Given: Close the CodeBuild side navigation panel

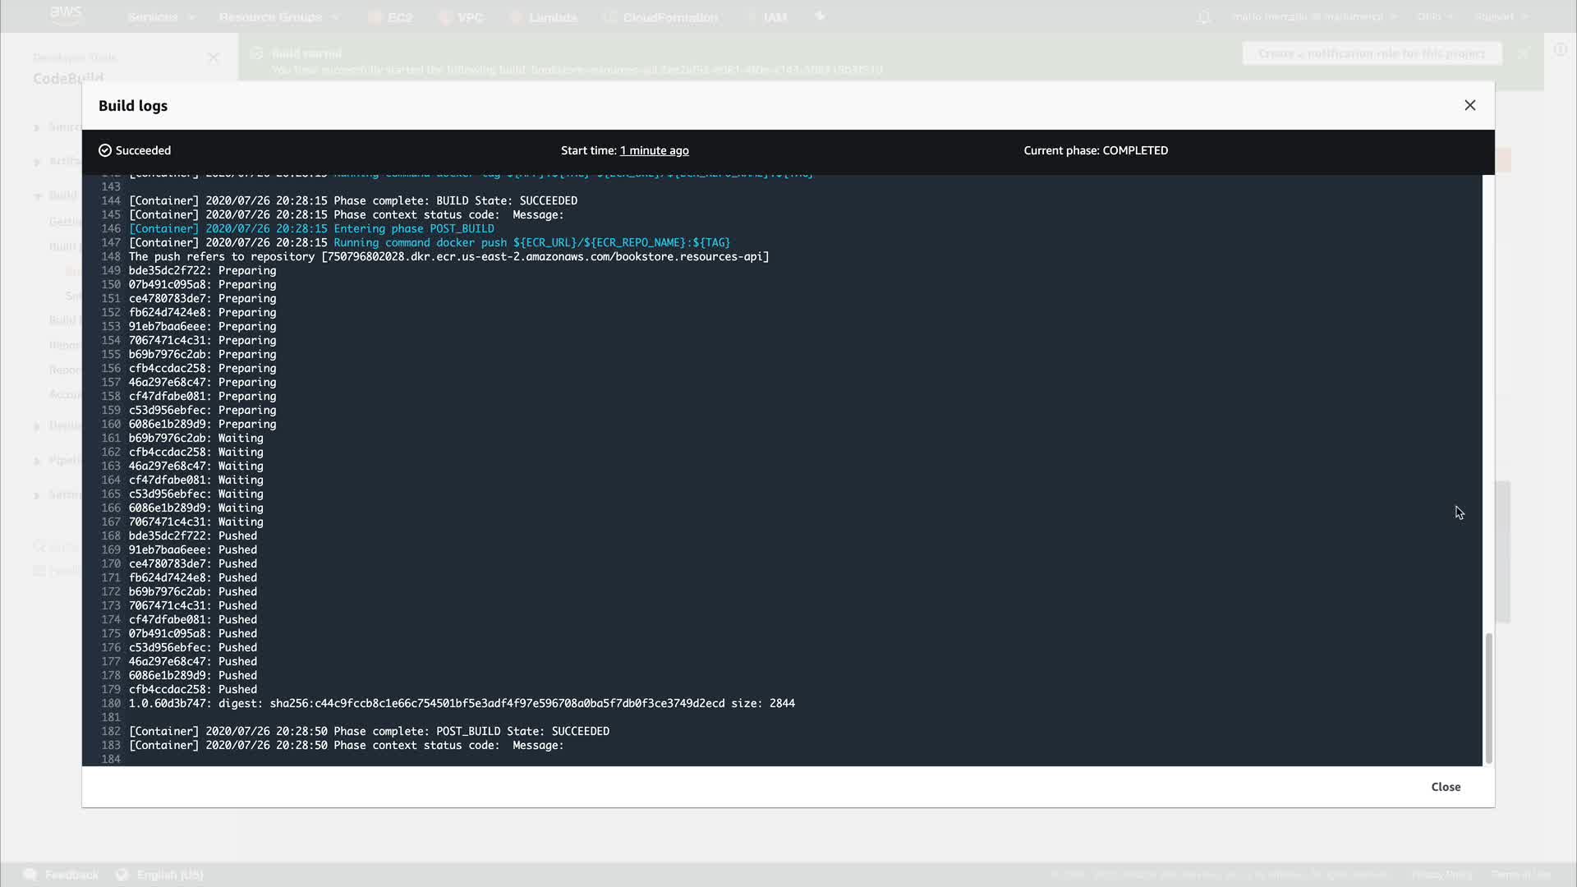Looking at the screenshot, I should pyautogui.click(x=214, y=57).
